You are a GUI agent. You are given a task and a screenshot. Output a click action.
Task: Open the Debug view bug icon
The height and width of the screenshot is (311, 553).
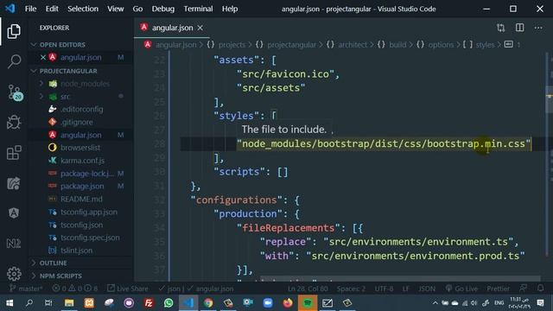point(14,123)
